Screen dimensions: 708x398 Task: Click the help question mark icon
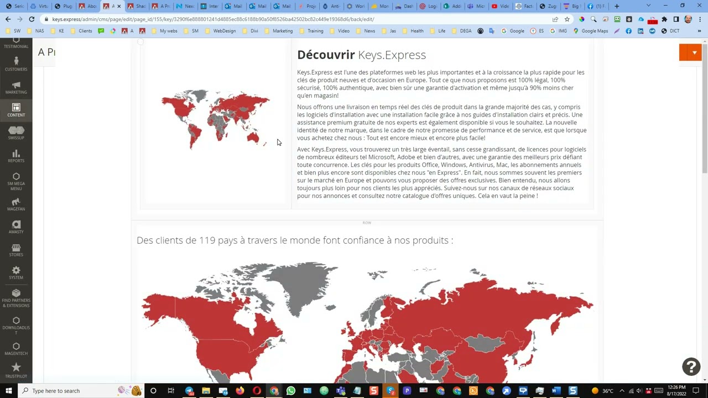pyautogui.click(x=691, y=366)
